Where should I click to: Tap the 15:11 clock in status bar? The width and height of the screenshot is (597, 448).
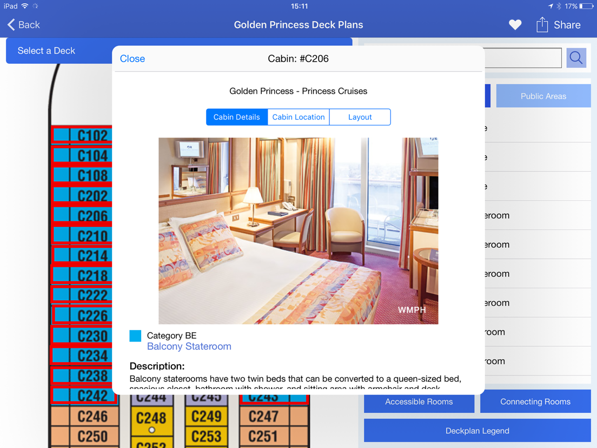(299, 6)
